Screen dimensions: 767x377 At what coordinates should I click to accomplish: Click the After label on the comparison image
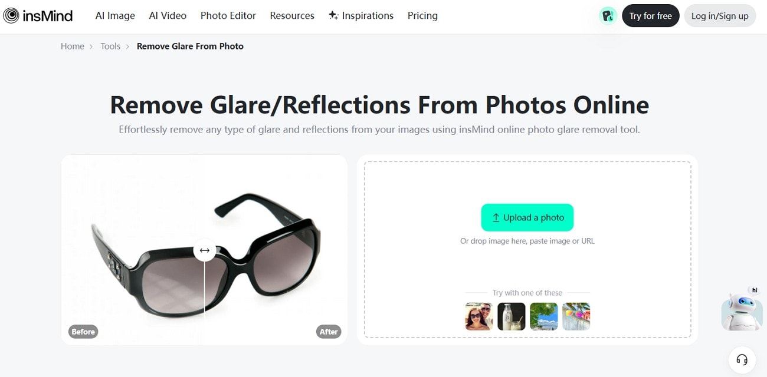[x=329, y=331]
